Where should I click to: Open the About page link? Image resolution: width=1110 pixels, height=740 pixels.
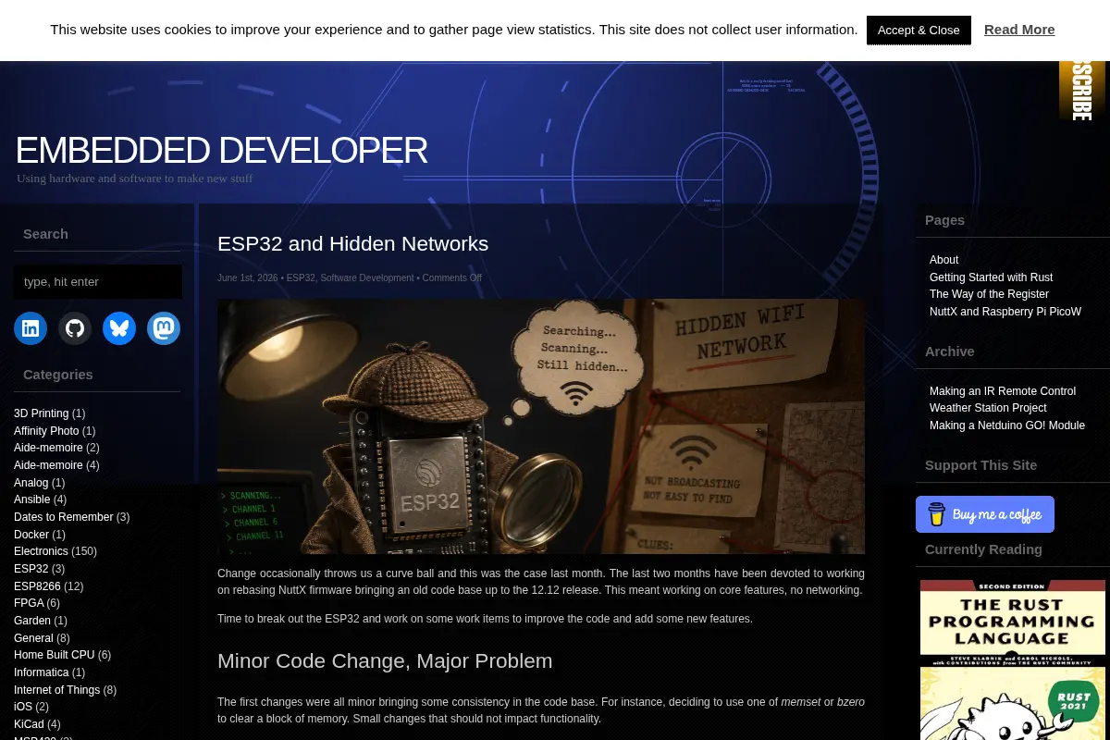coord(944,260)
